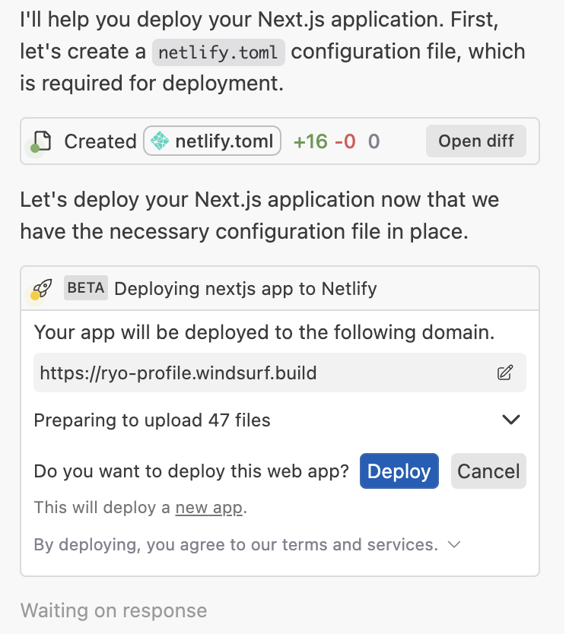Open the netlify.toml file chip

pyautogui.click(x=212, y=141)
